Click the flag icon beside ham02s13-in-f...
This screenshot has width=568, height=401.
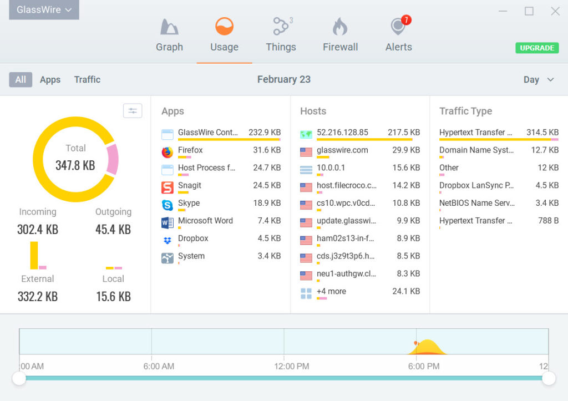[x=306, y=240]
